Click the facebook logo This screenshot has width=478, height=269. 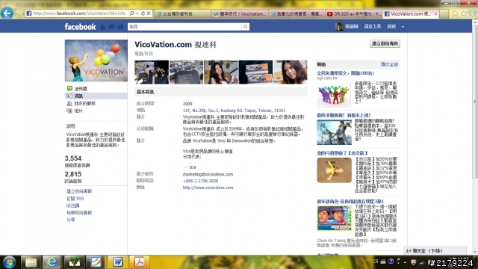coord(80,27)
